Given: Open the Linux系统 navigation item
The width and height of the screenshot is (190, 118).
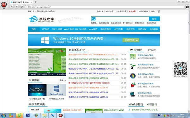Looking at the screenshot, I should point(92,29).
